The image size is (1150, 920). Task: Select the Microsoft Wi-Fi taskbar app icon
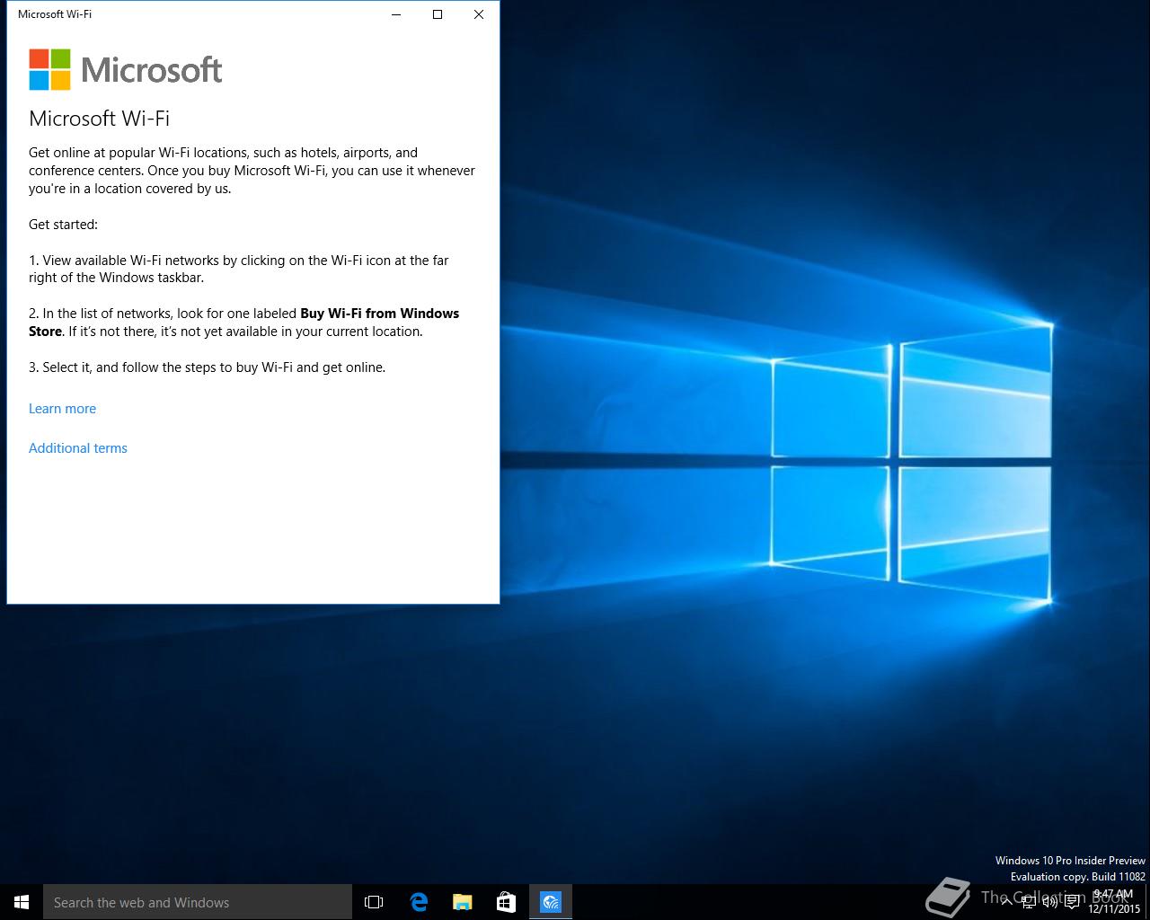tap(551, 902)
